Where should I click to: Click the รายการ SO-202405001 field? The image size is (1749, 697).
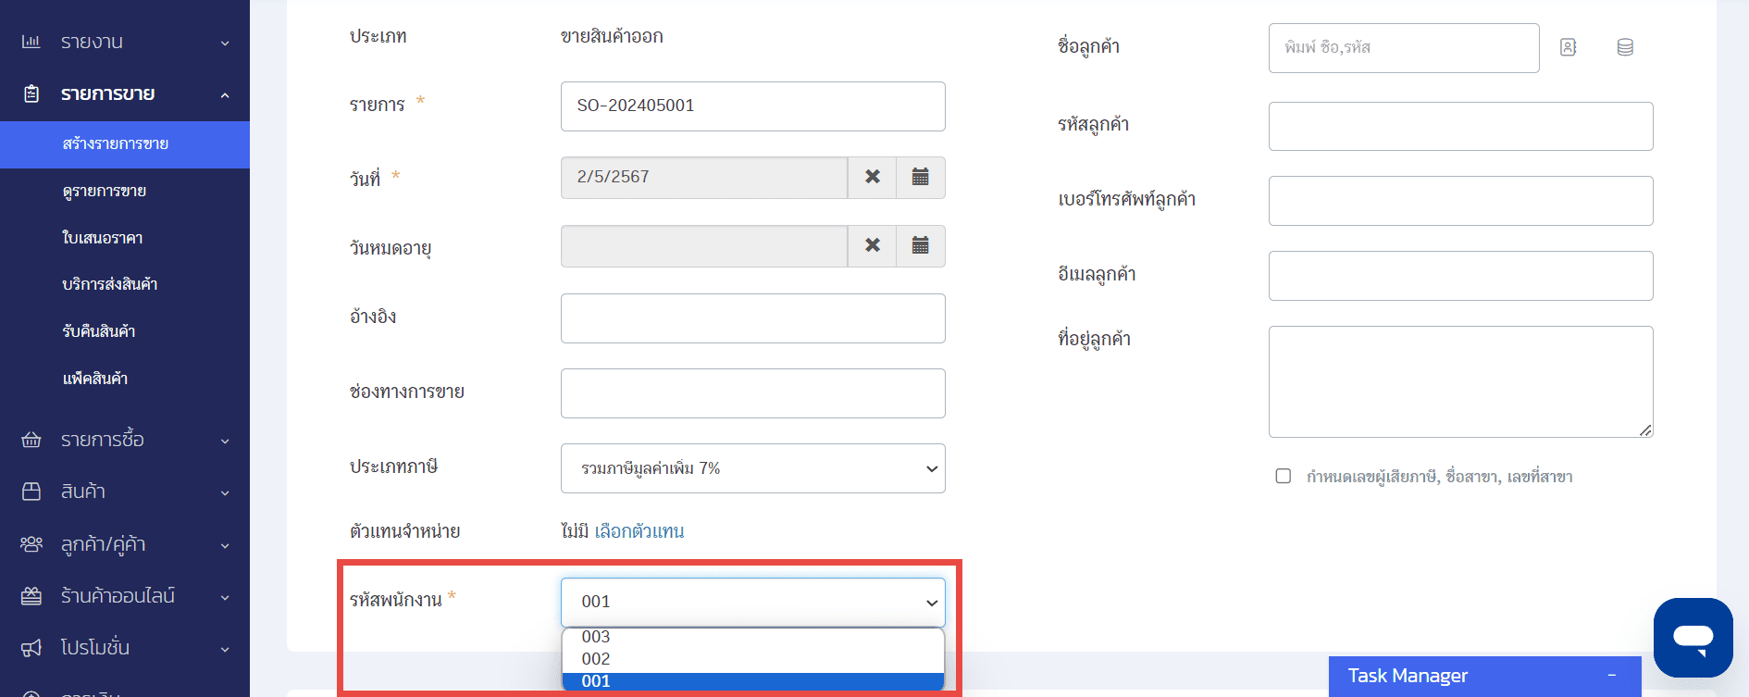click(752, 106)
